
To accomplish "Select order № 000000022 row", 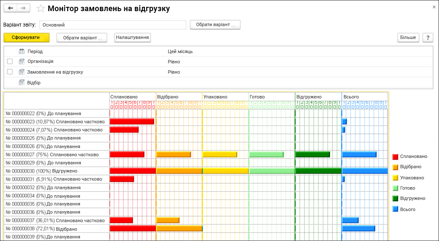I will [57, 113].
